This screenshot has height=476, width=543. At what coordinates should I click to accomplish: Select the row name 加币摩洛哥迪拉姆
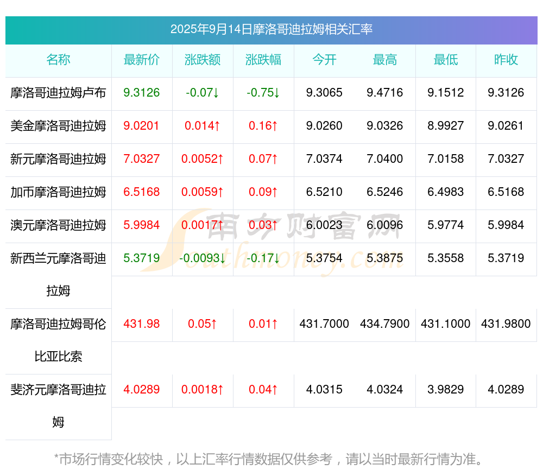tap(58, 192)
